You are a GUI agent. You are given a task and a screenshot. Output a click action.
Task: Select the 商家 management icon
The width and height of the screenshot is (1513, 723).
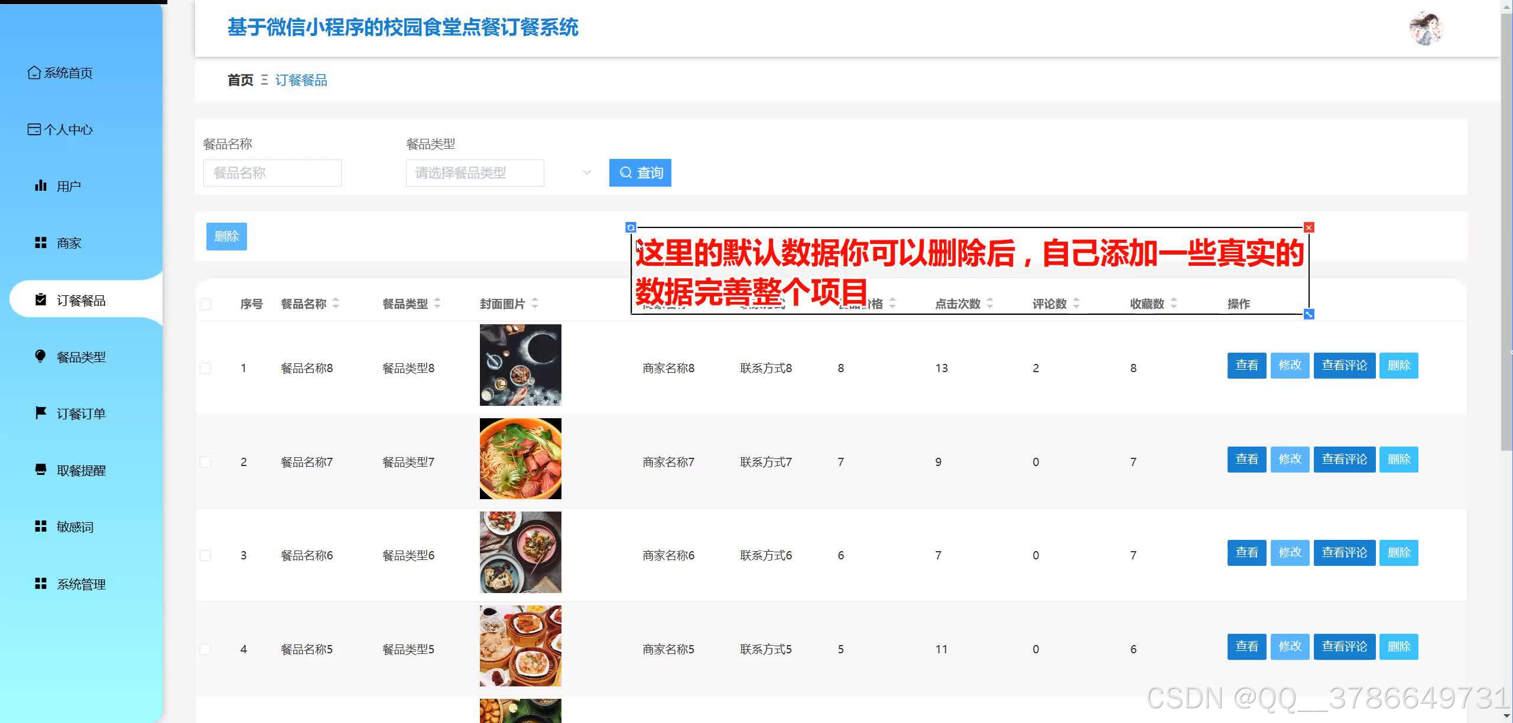[x=40, y=242]
